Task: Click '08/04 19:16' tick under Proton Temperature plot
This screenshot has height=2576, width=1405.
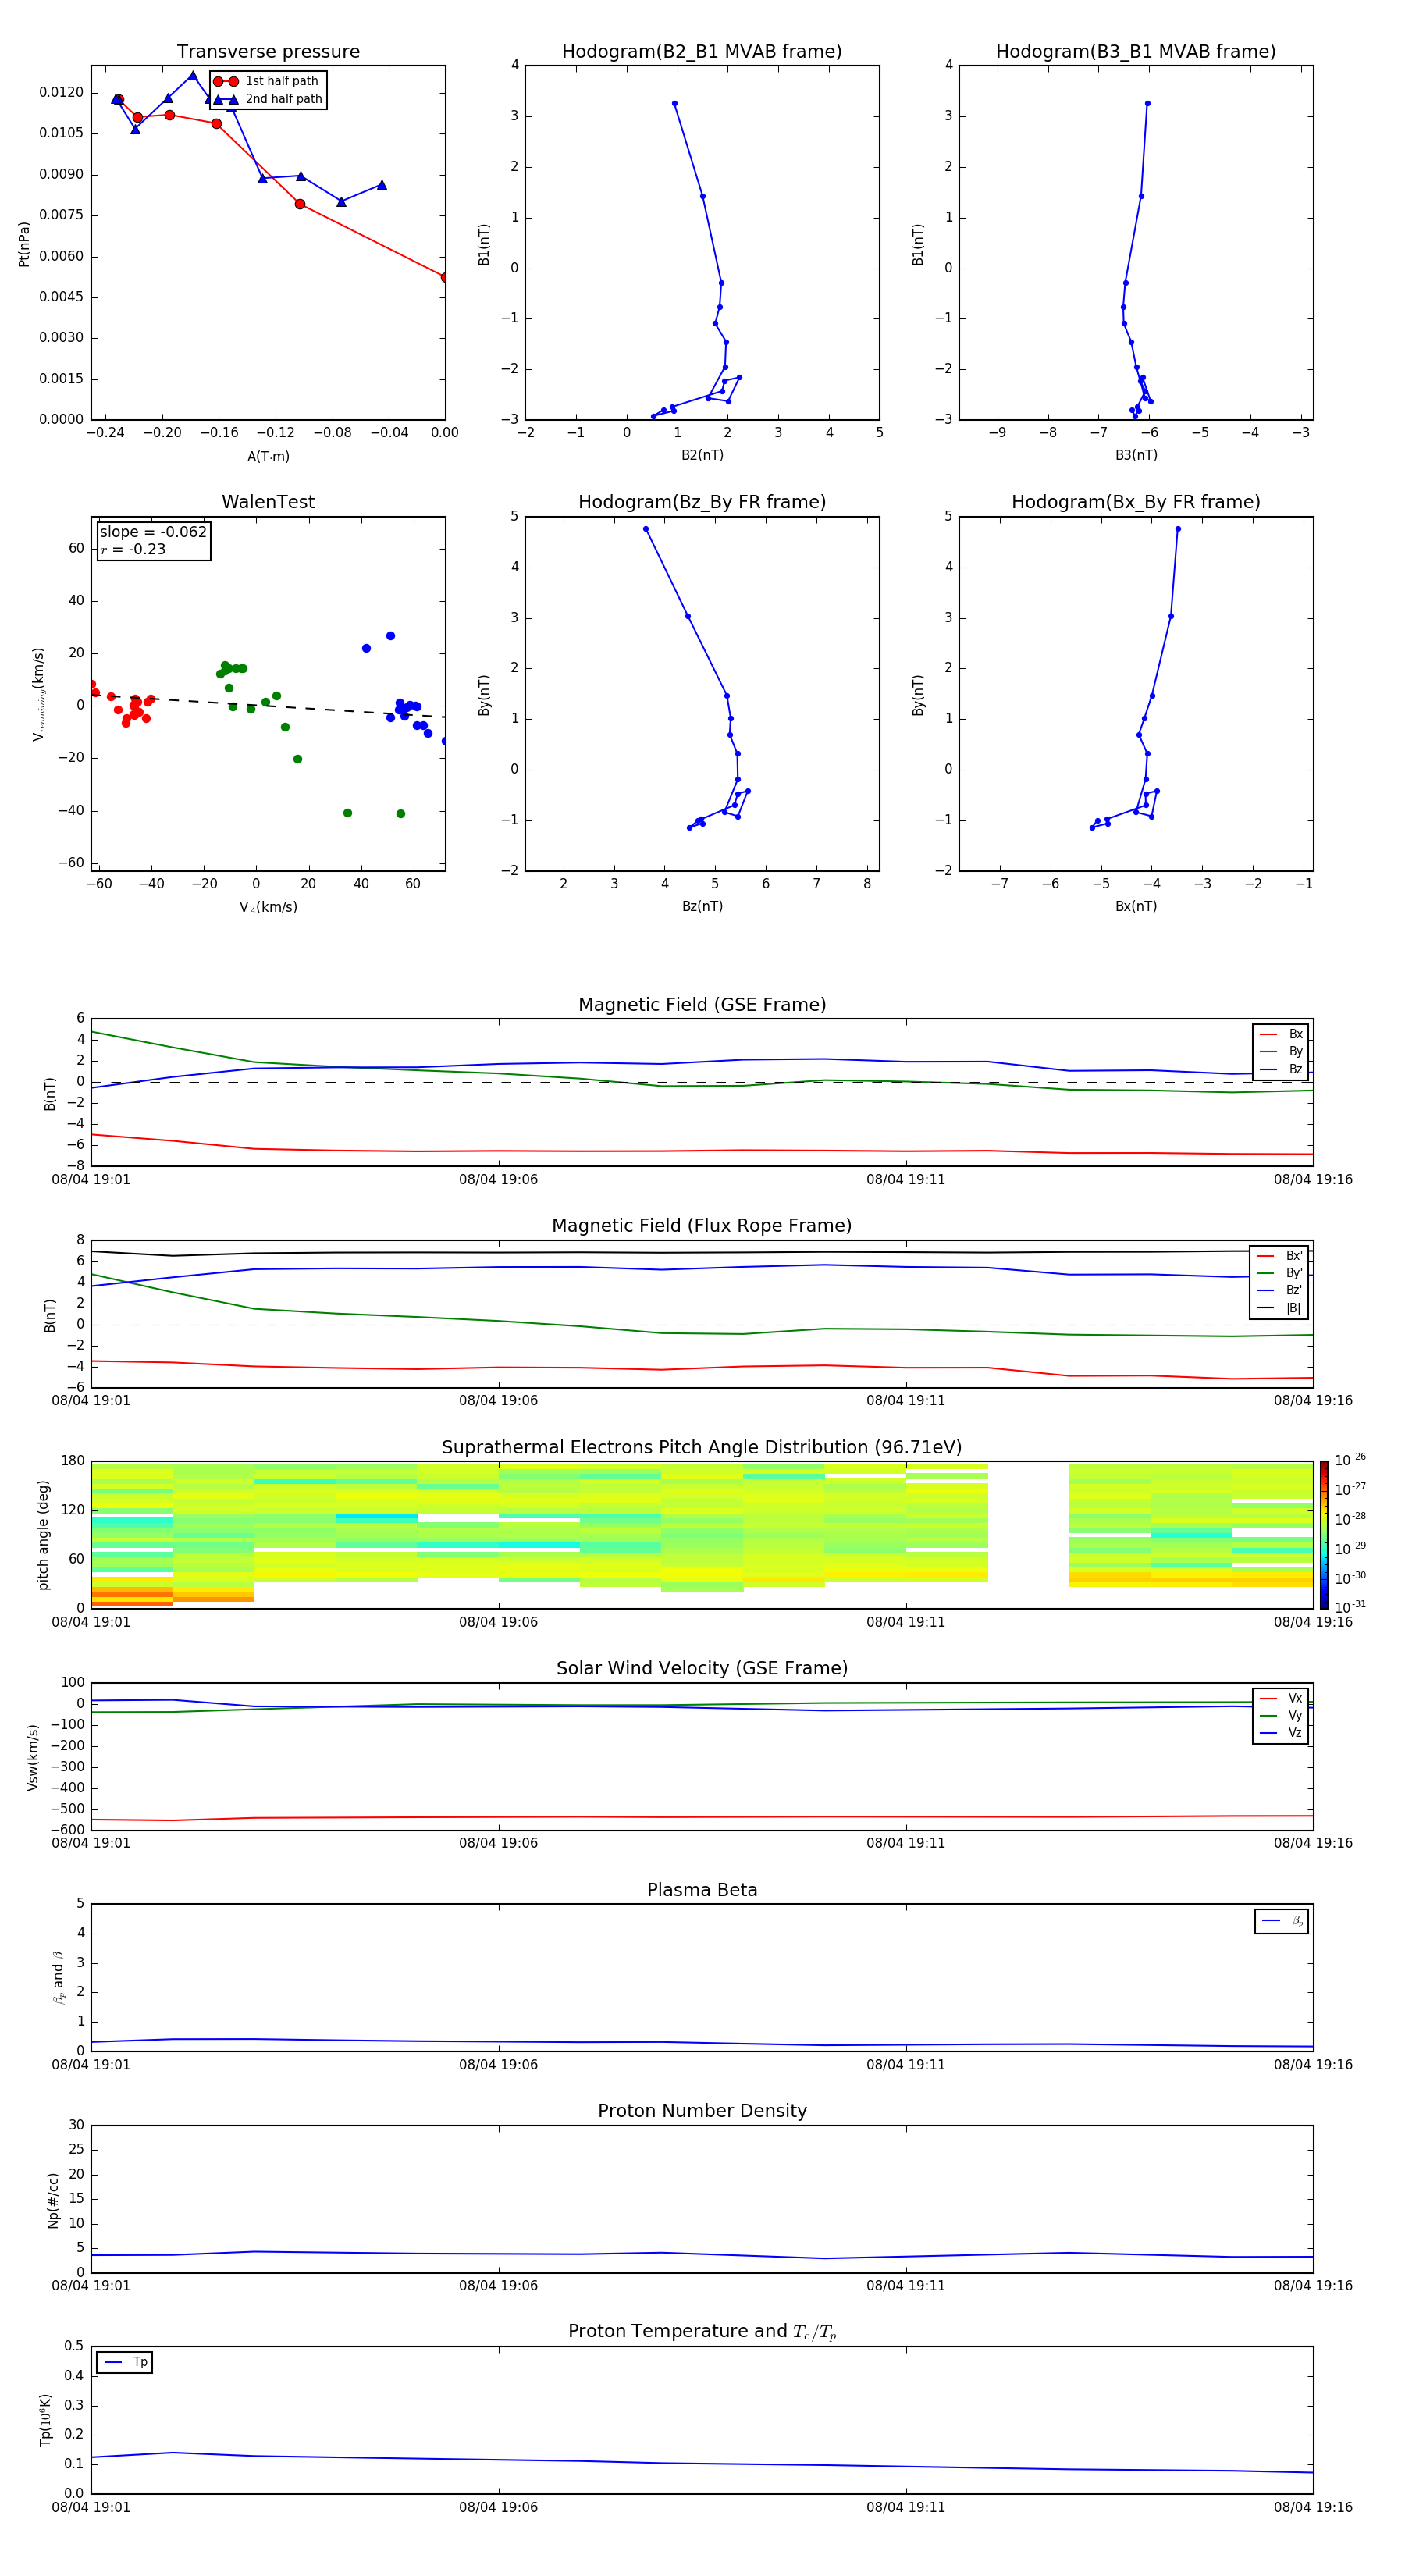Action: (x=1312, y=2507)
